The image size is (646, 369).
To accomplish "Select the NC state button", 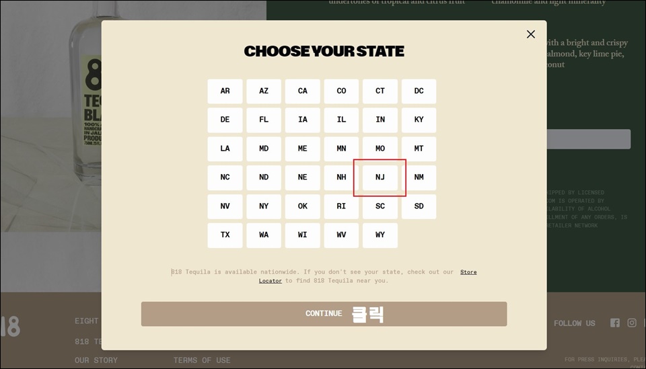I will (225, 177).
